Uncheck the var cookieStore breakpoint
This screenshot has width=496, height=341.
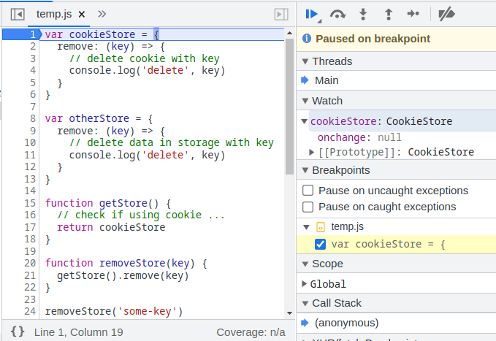coord(320,244)
